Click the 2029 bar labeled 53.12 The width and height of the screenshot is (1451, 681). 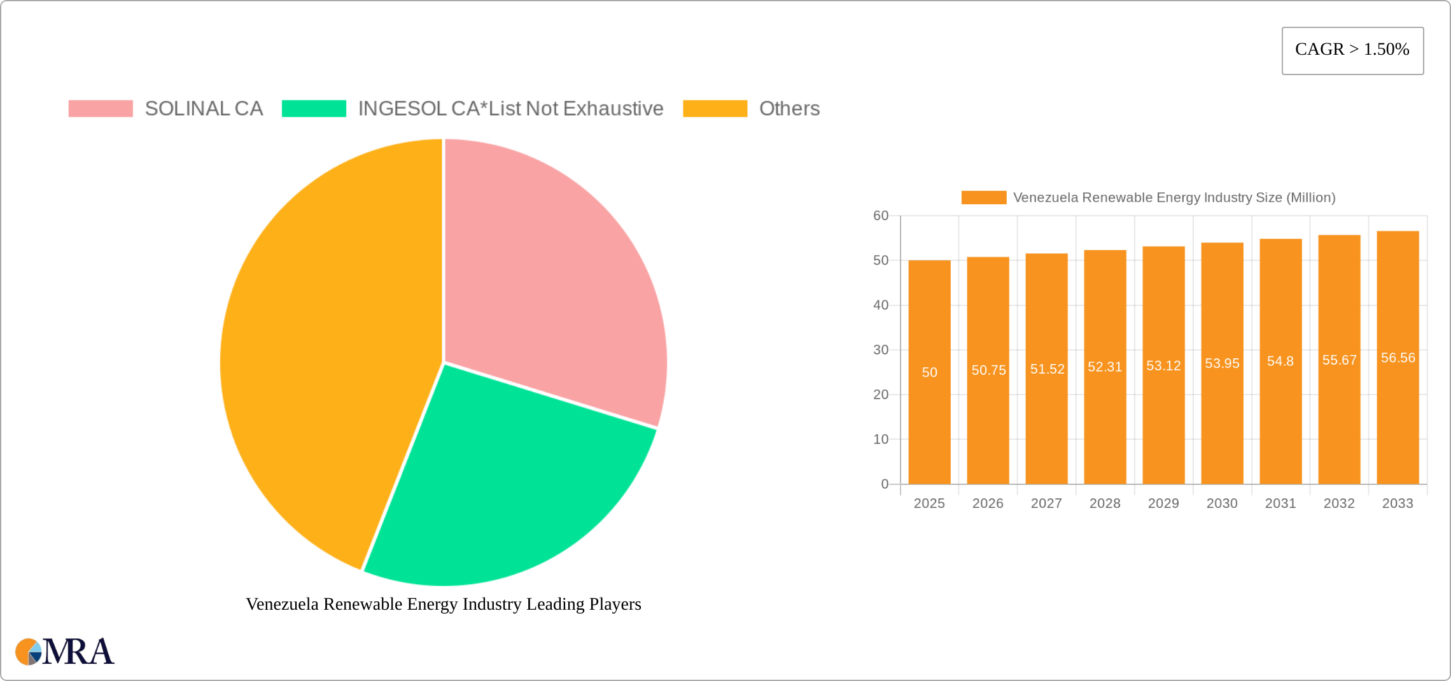[1163, 365]
